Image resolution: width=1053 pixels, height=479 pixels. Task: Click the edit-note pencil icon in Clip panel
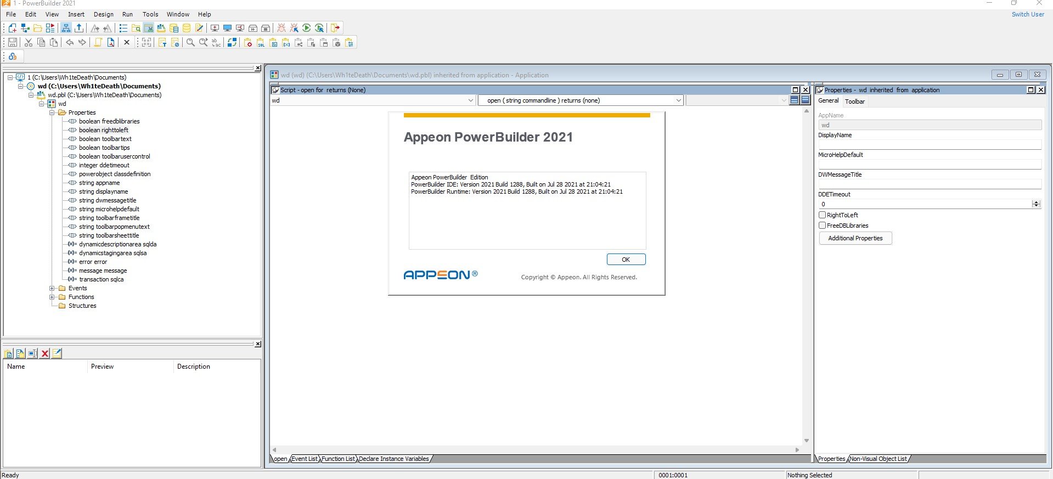click(57, 353)
